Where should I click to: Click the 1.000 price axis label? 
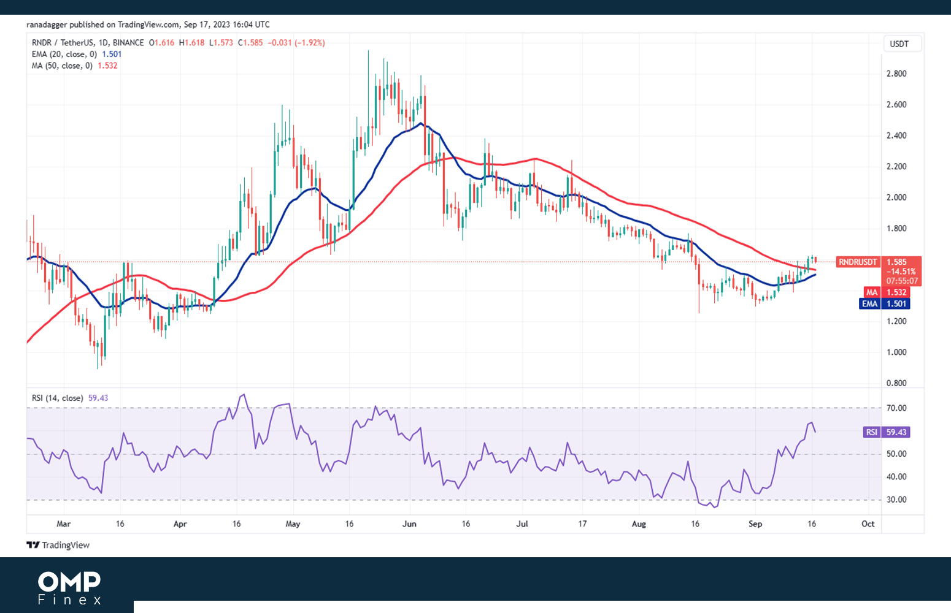tap(896, 352)
